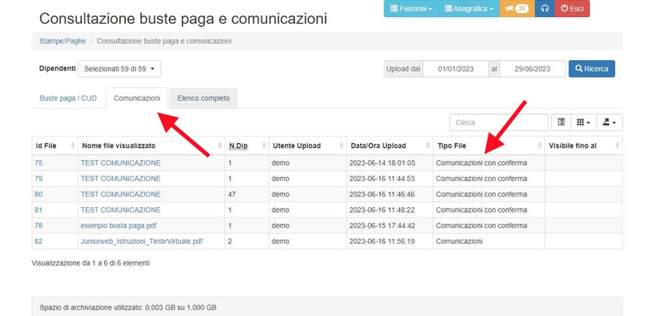Viewport: 650px width, 316px height.
Task: Sort by the Tipo File column
Action: [x=489, y=145]
